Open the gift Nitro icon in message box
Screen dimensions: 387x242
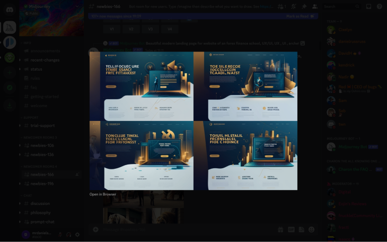(x=280, y=229)
